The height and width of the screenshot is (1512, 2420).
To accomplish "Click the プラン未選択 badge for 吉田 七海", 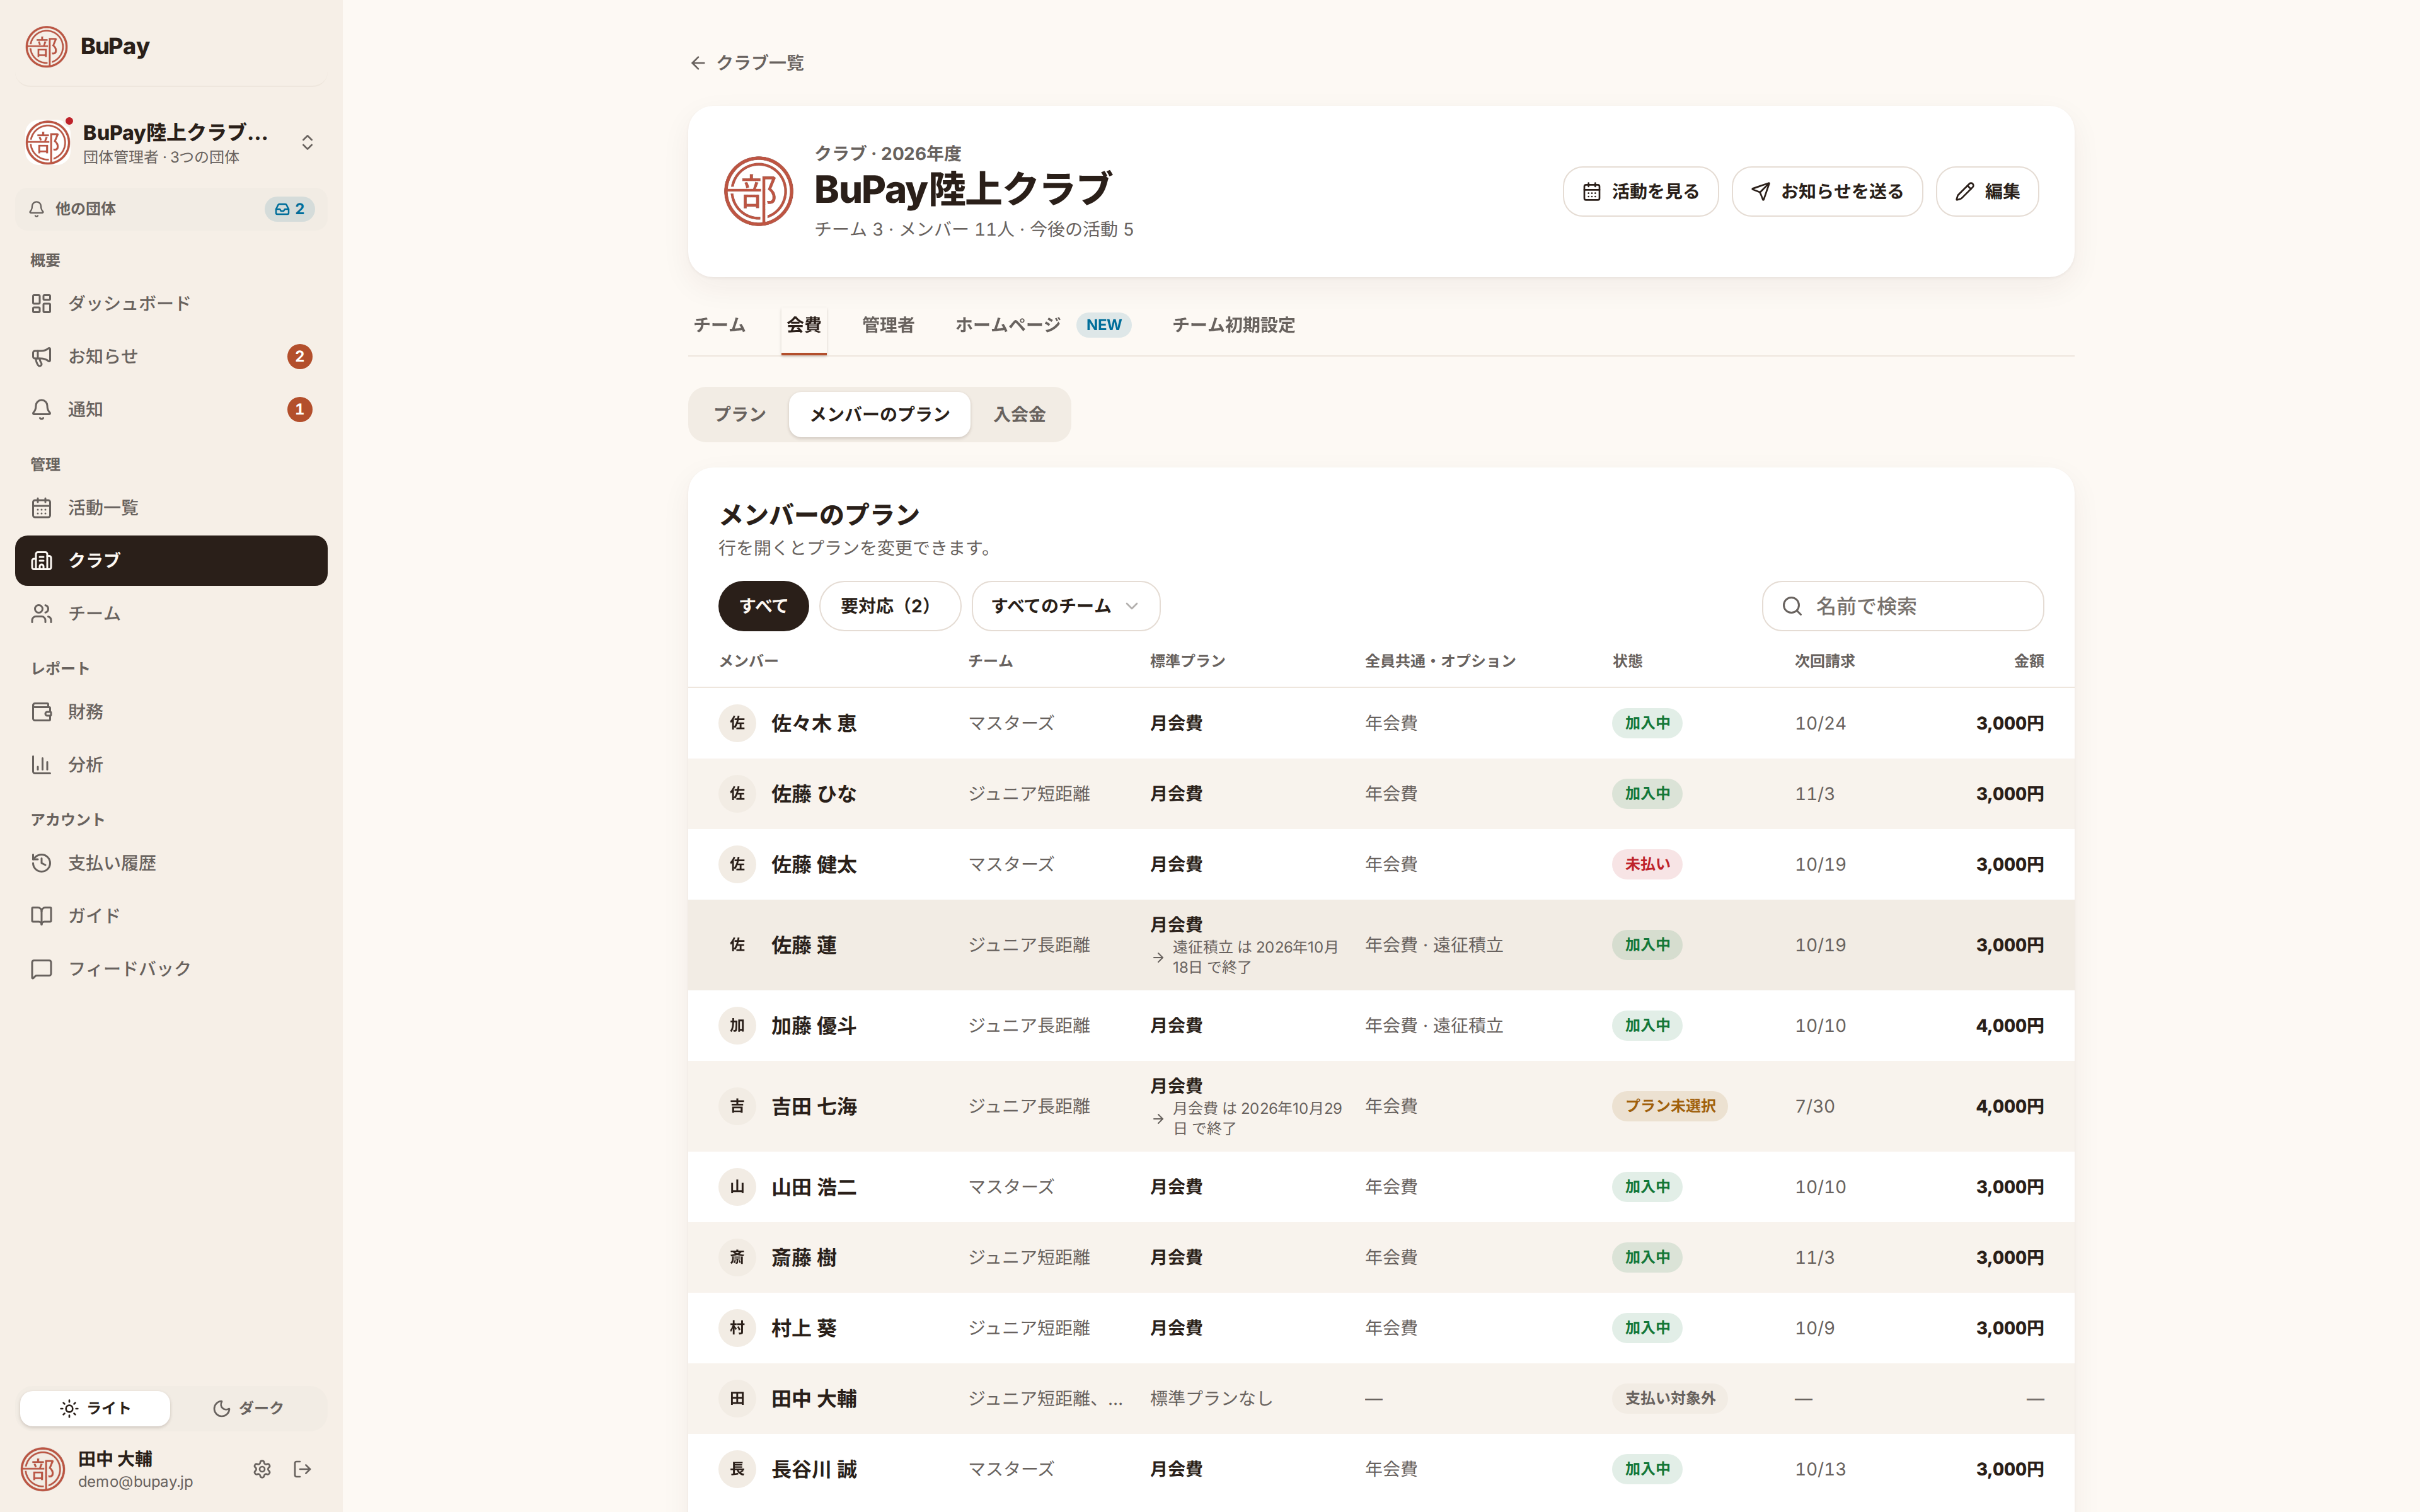I will (1669, 1106).
